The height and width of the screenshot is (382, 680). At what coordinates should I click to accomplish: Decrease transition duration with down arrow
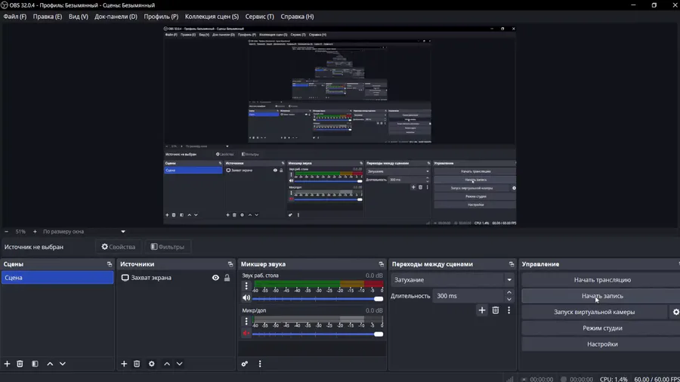(509, 299)
